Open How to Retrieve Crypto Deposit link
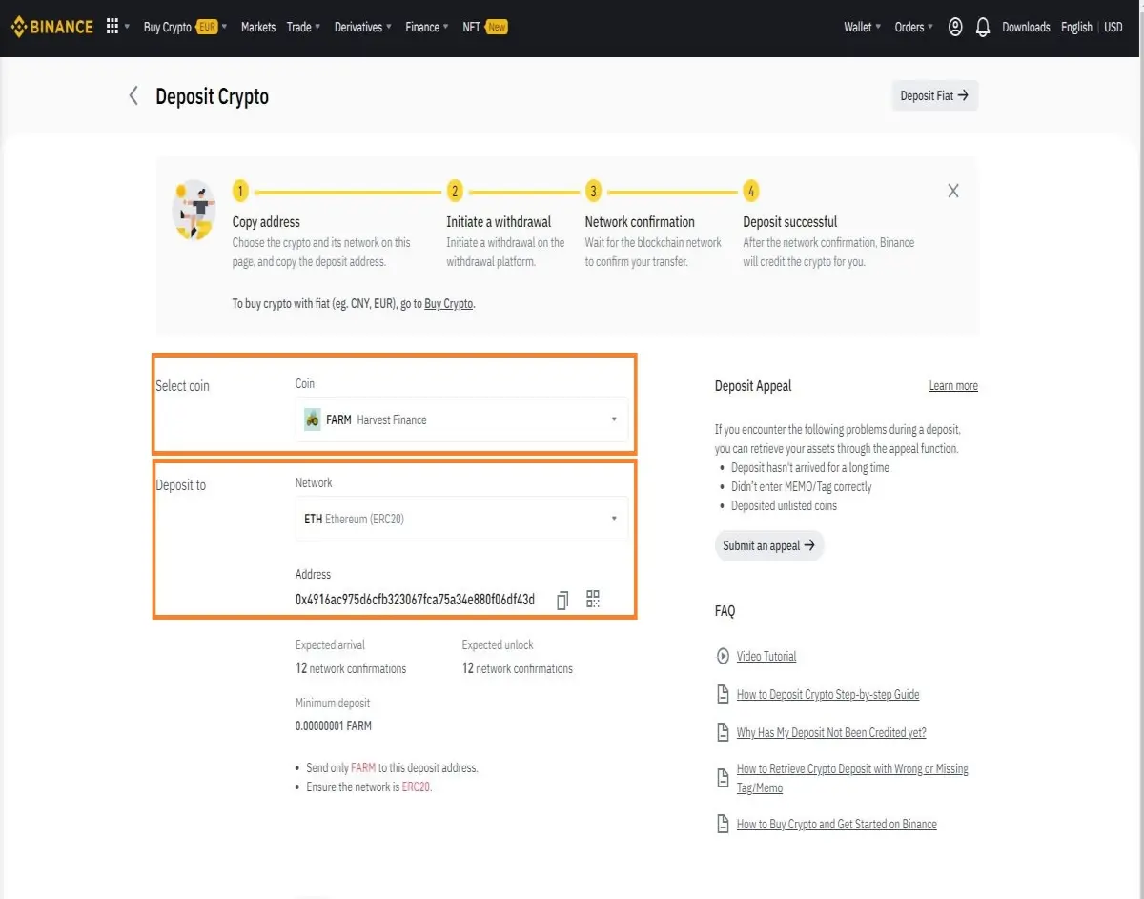 852,778
